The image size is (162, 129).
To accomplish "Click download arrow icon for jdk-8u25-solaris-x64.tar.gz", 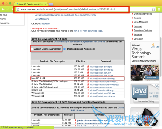I will coord(88,90).
